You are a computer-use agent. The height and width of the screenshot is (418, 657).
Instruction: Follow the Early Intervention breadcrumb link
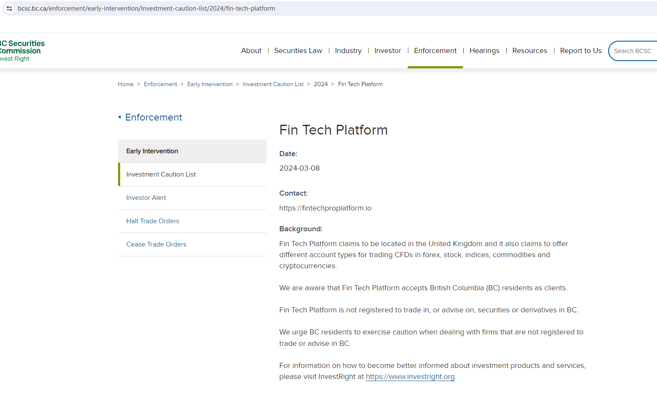coord(210,84)
